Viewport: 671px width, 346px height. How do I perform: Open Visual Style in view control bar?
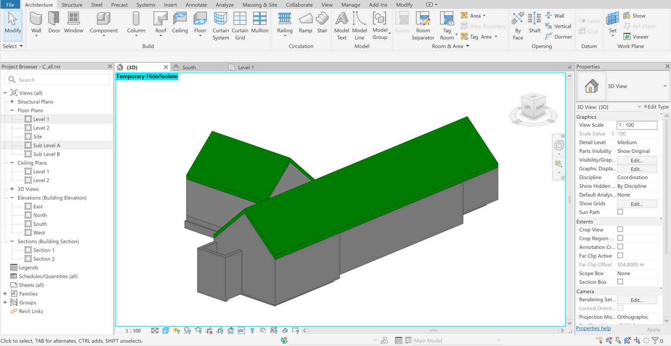coord(165,331)
